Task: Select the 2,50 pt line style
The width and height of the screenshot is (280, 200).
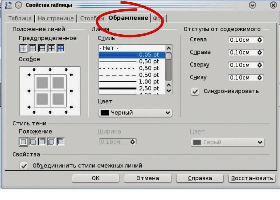Action: click(132, 89)
